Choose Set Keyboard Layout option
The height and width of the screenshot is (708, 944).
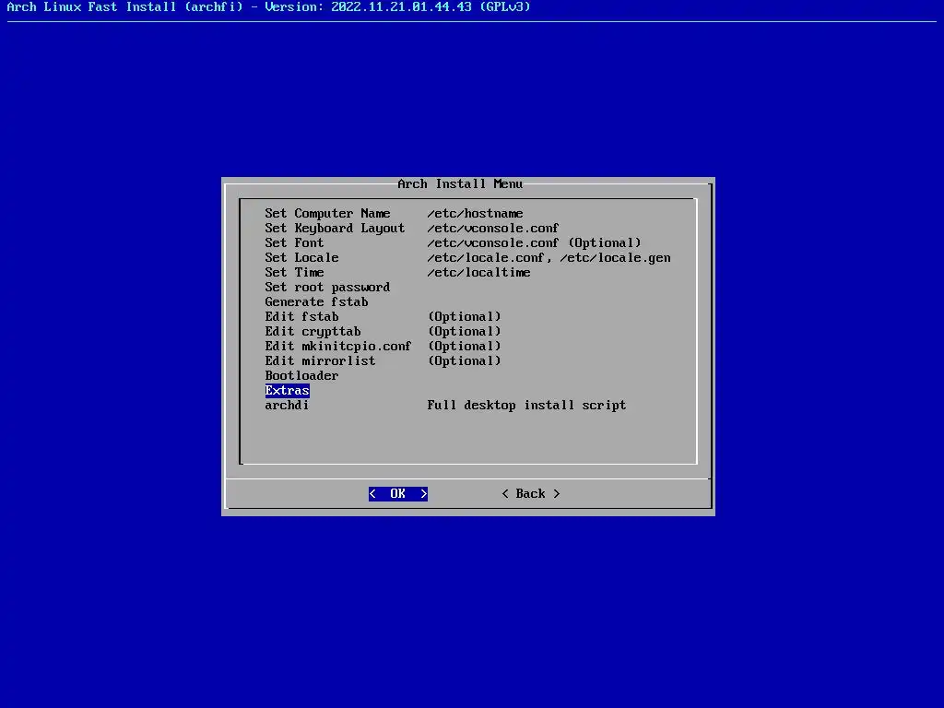(335, 229)
